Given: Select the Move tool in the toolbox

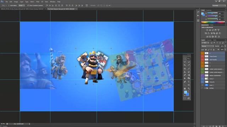Looking at the screenshot, I should pyautogui.click(x=189, y=59).
